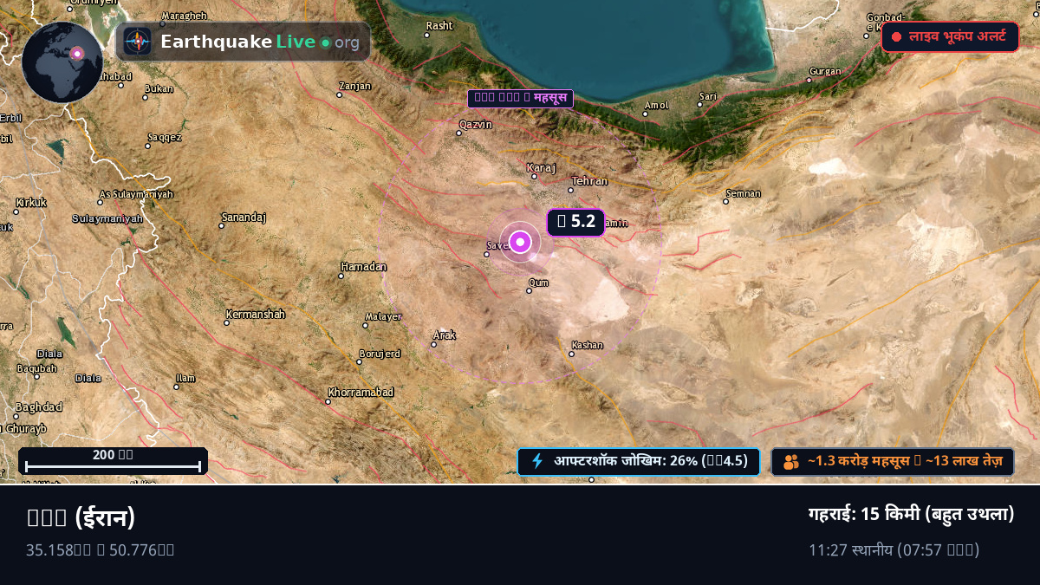
Task: Click the Qazvin city label
Action: coord(475,124)
